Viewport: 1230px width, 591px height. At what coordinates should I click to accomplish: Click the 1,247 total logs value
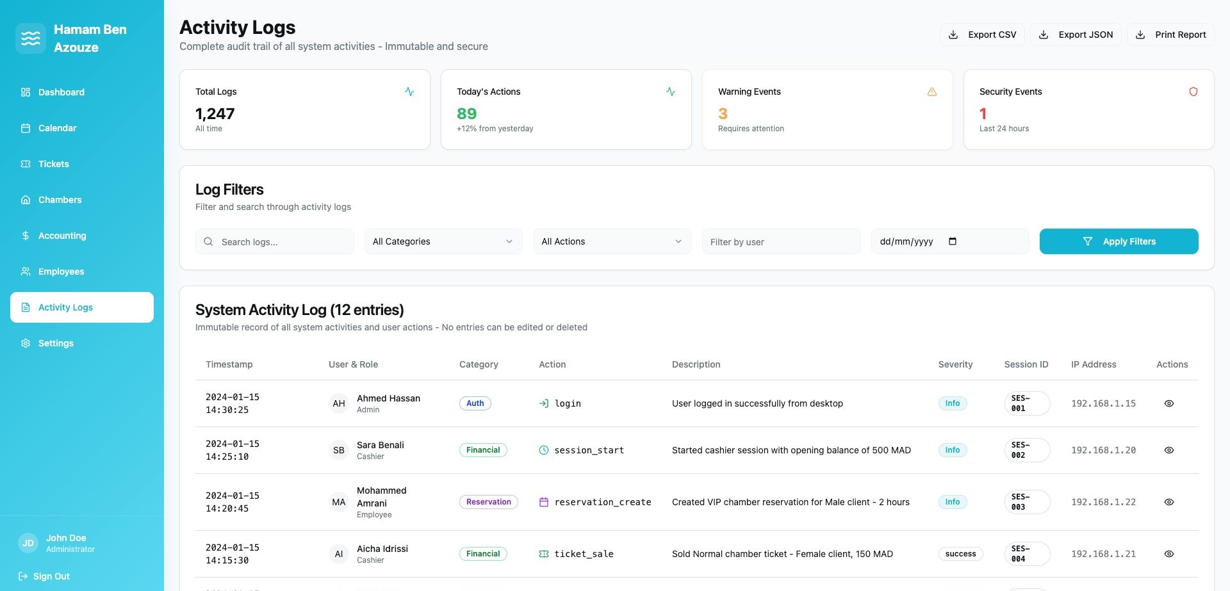click(x=215, y=113)
